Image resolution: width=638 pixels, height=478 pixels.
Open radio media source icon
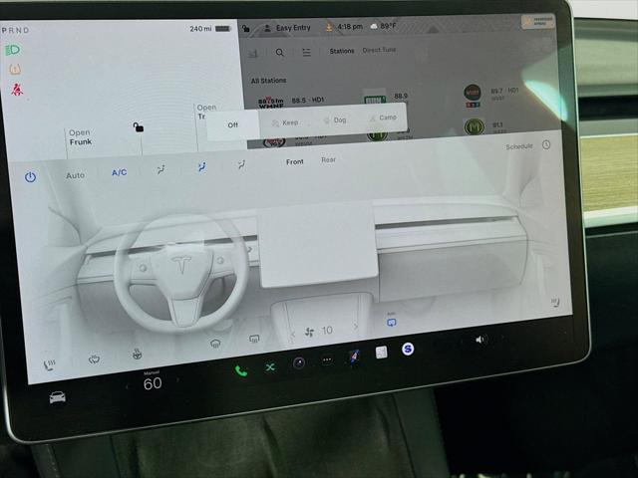(x=253, y=53)
